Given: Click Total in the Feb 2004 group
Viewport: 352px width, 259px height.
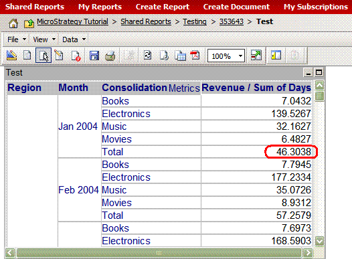Looking at the screenshot, I should coord(112,215).
